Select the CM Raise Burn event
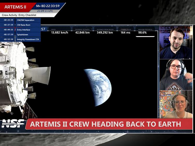The height and width of the screenshot is (146, 195). click(28, 25)
